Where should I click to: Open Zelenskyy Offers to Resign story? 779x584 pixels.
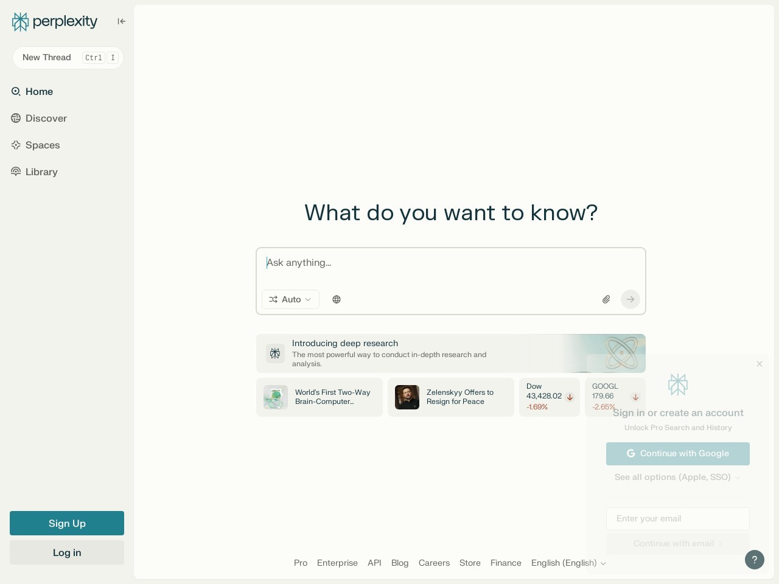pyautogui.click(x=451, y=397)
